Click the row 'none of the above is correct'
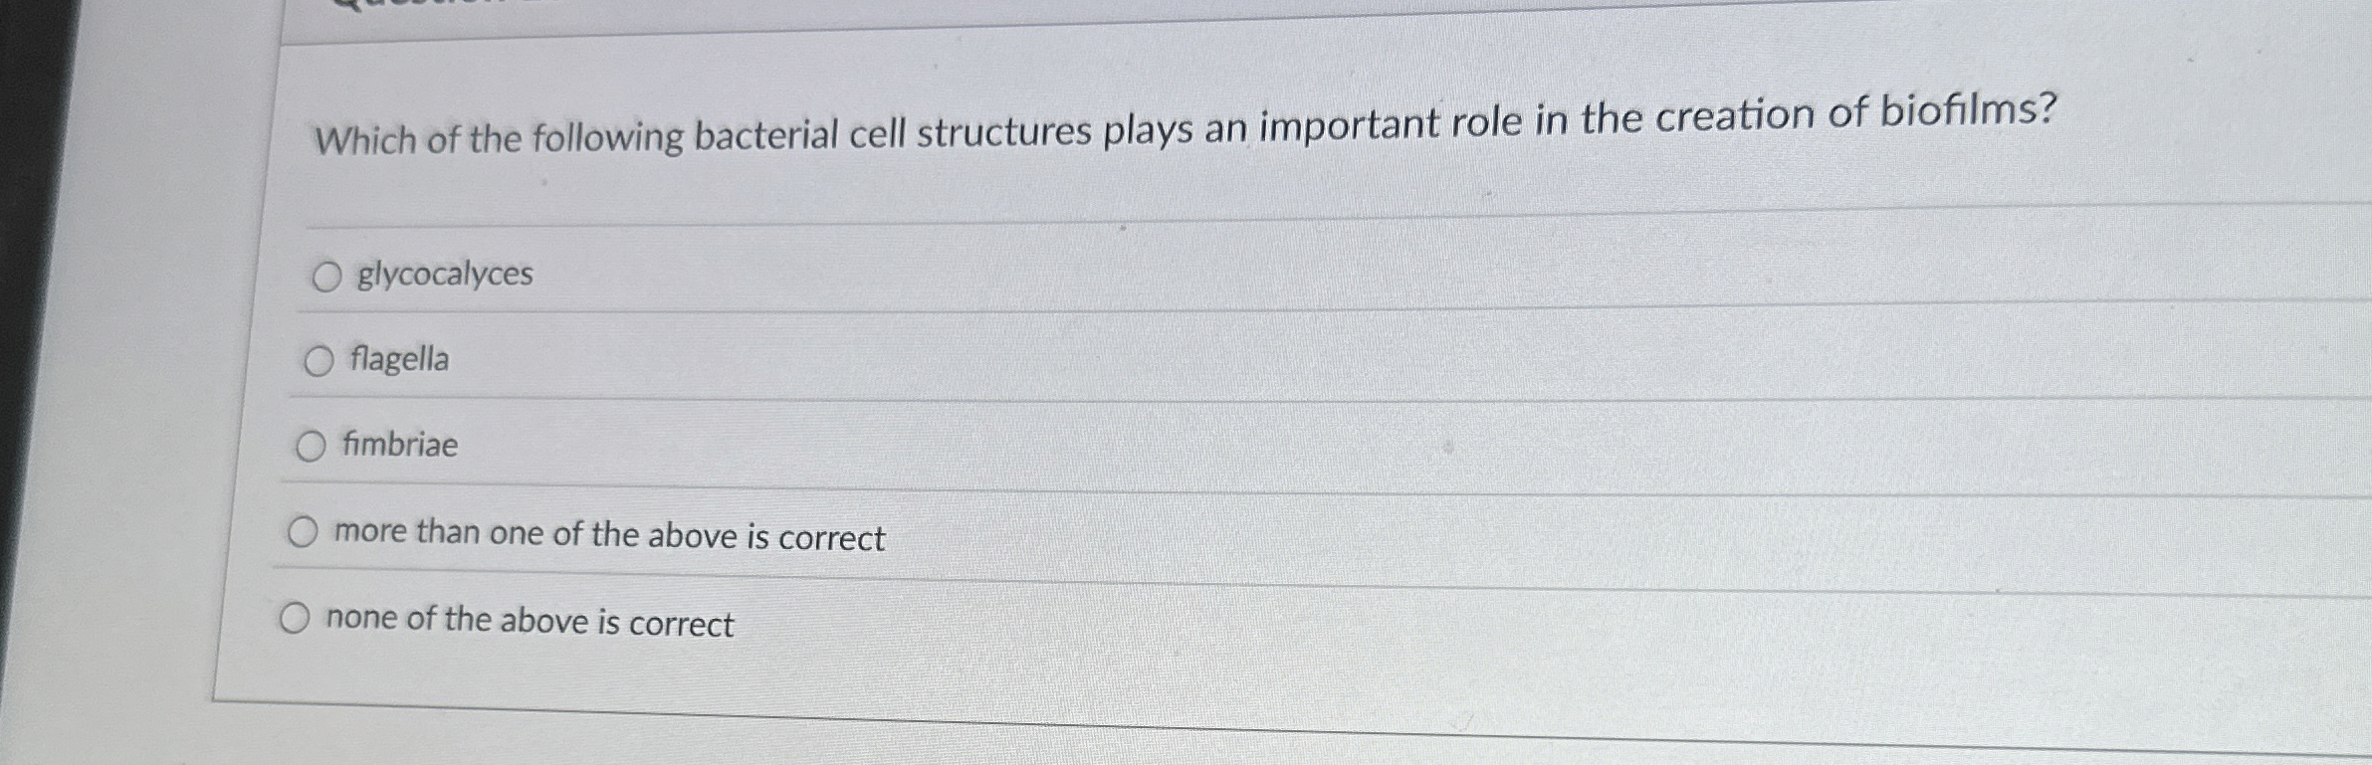2372x765 pixels. [x=529, y=623]
